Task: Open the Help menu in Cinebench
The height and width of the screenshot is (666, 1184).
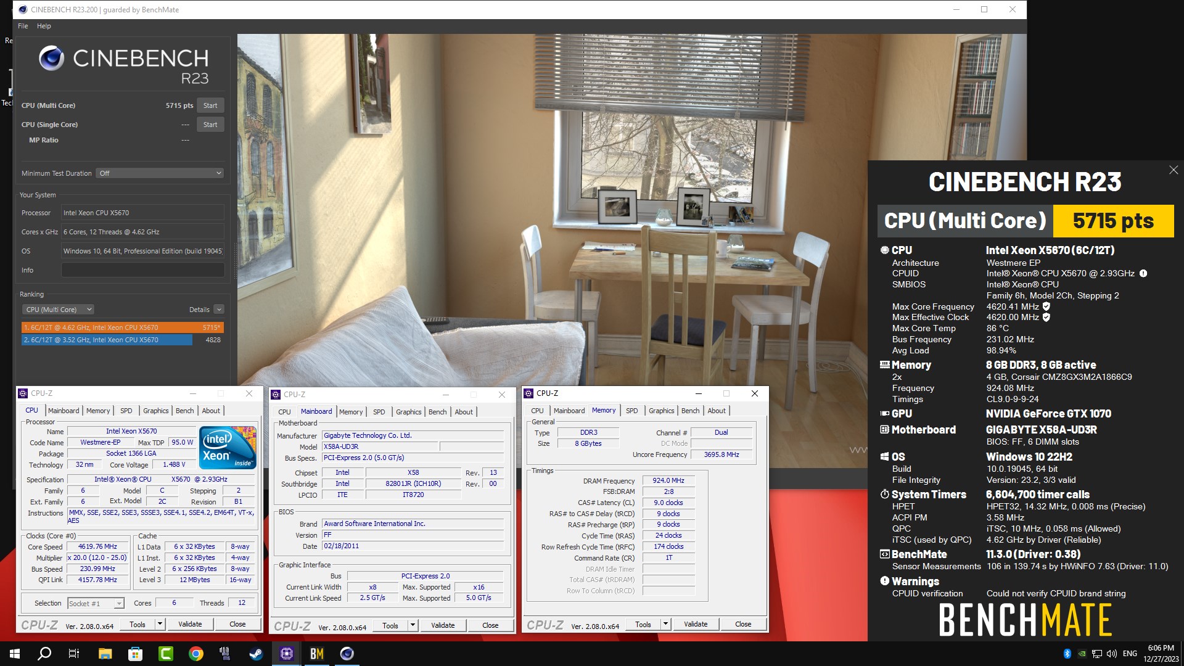Action: tap(44, 26)
